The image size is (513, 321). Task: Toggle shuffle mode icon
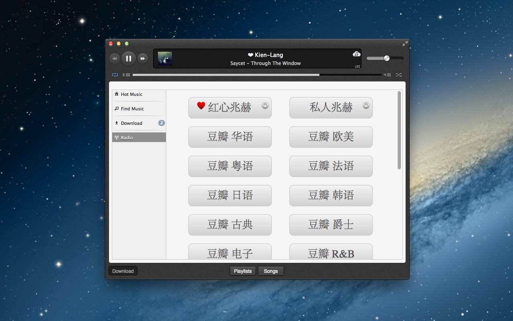pos(398,75)
